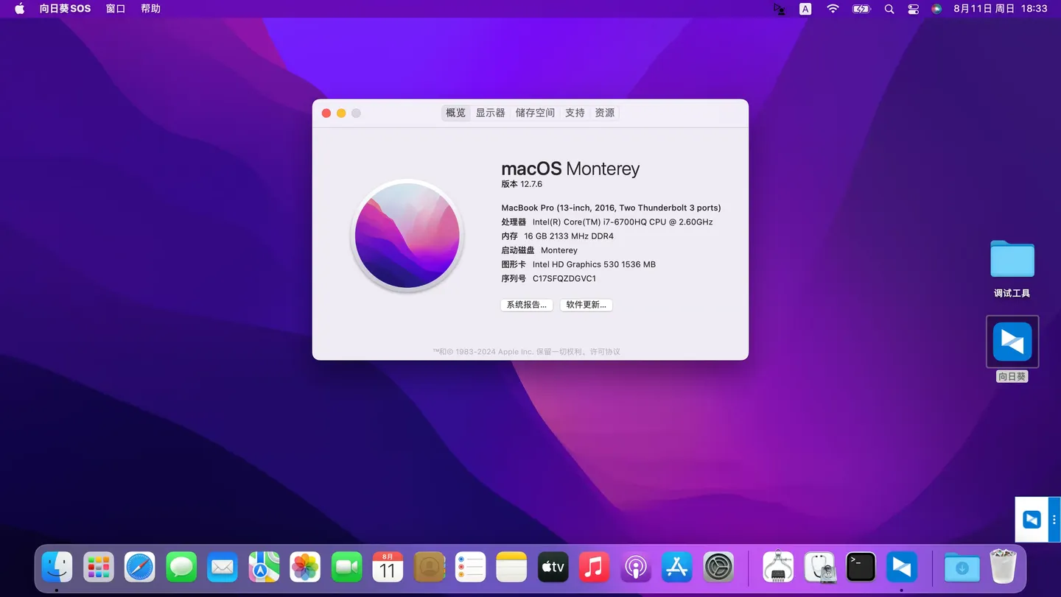This screenshot has height=597, width=1061.
Task: Switch to the 储存空间 tab
Action: pyautogui.click(x=534, y=113)
